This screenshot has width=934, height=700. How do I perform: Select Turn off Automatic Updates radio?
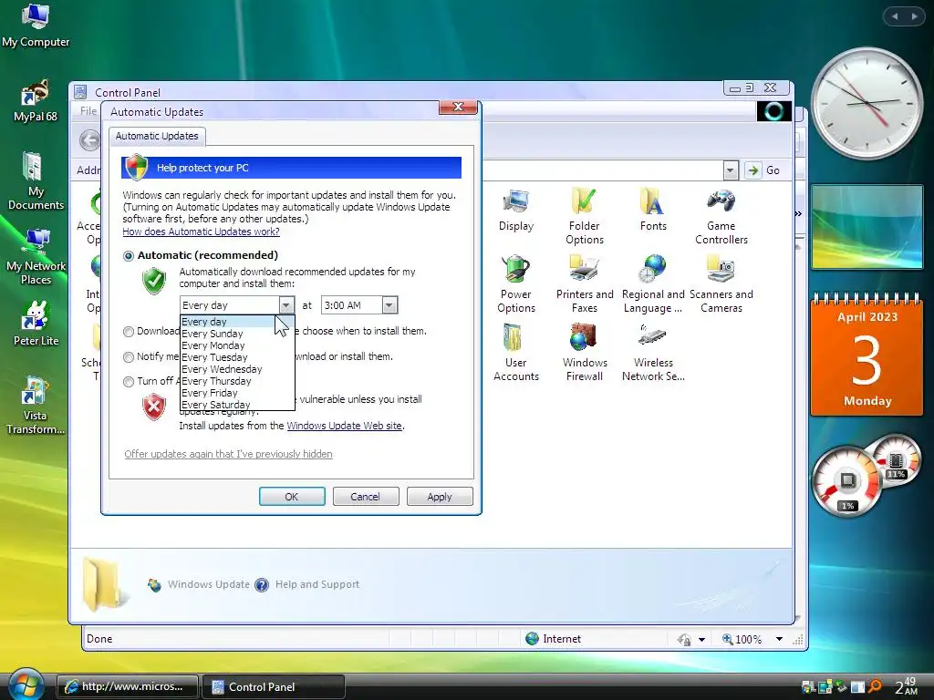pyautogui.click(x=128, y=382)
